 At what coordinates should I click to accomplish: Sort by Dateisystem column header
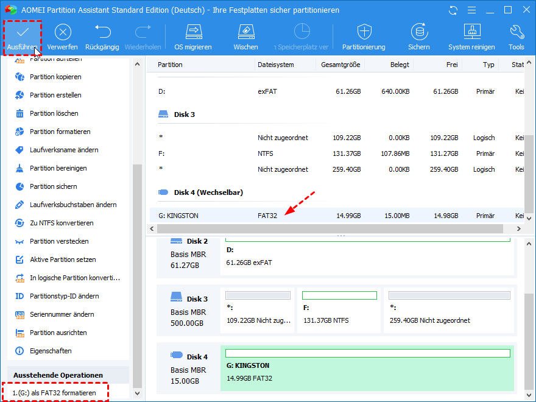click(x=275, y=65)
